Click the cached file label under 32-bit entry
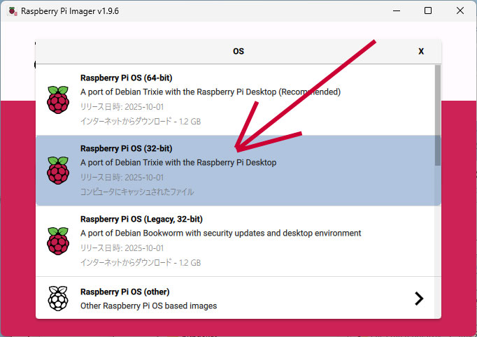The image size is (477, 337). coord(137,192)
